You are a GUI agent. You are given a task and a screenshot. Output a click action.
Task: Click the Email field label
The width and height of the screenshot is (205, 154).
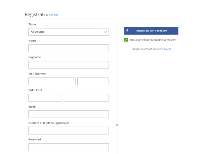(x=32, y=107)
